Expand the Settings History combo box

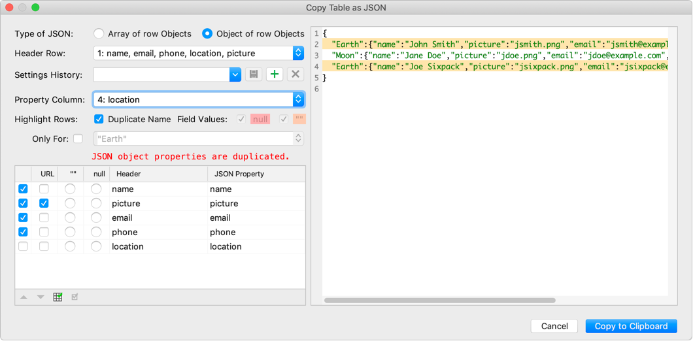pyautogui.click(x=235, y=74)
